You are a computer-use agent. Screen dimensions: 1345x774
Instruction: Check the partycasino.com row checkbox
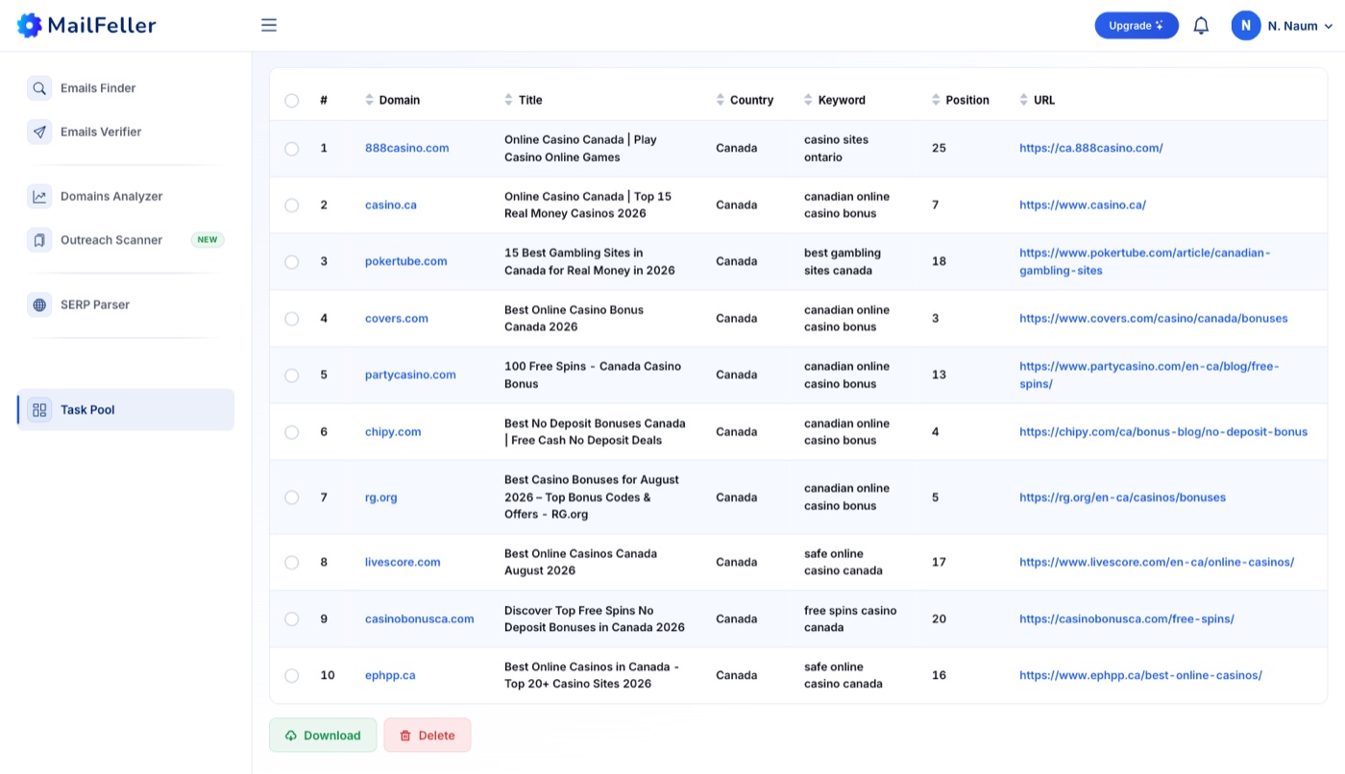292,375
